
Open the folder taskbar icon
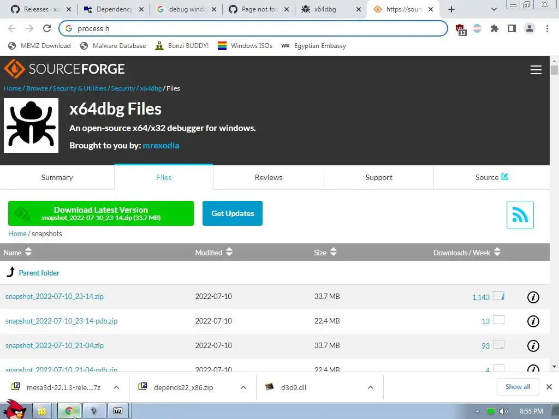pos(42,411)
